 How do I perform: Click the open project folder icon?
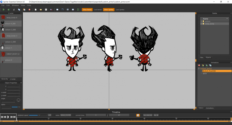(x=41, y=10)
